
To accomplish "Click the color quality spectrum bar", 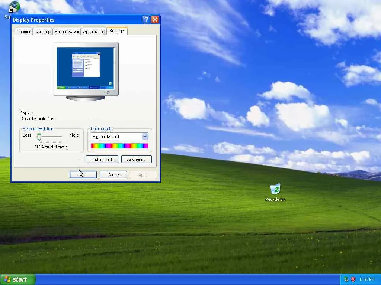I will 119,146.
